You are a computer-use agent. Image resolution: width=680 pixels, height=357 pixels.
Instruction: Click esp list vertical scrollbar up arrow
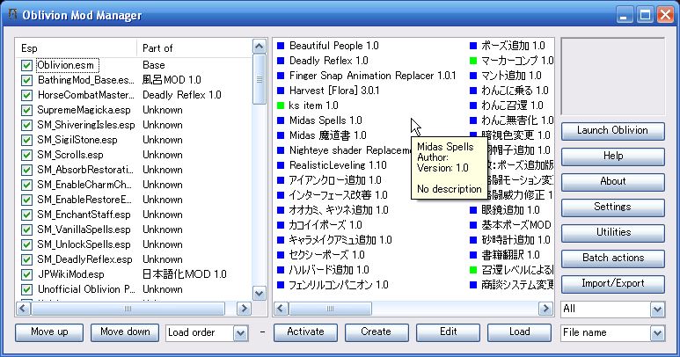[260, 47]
